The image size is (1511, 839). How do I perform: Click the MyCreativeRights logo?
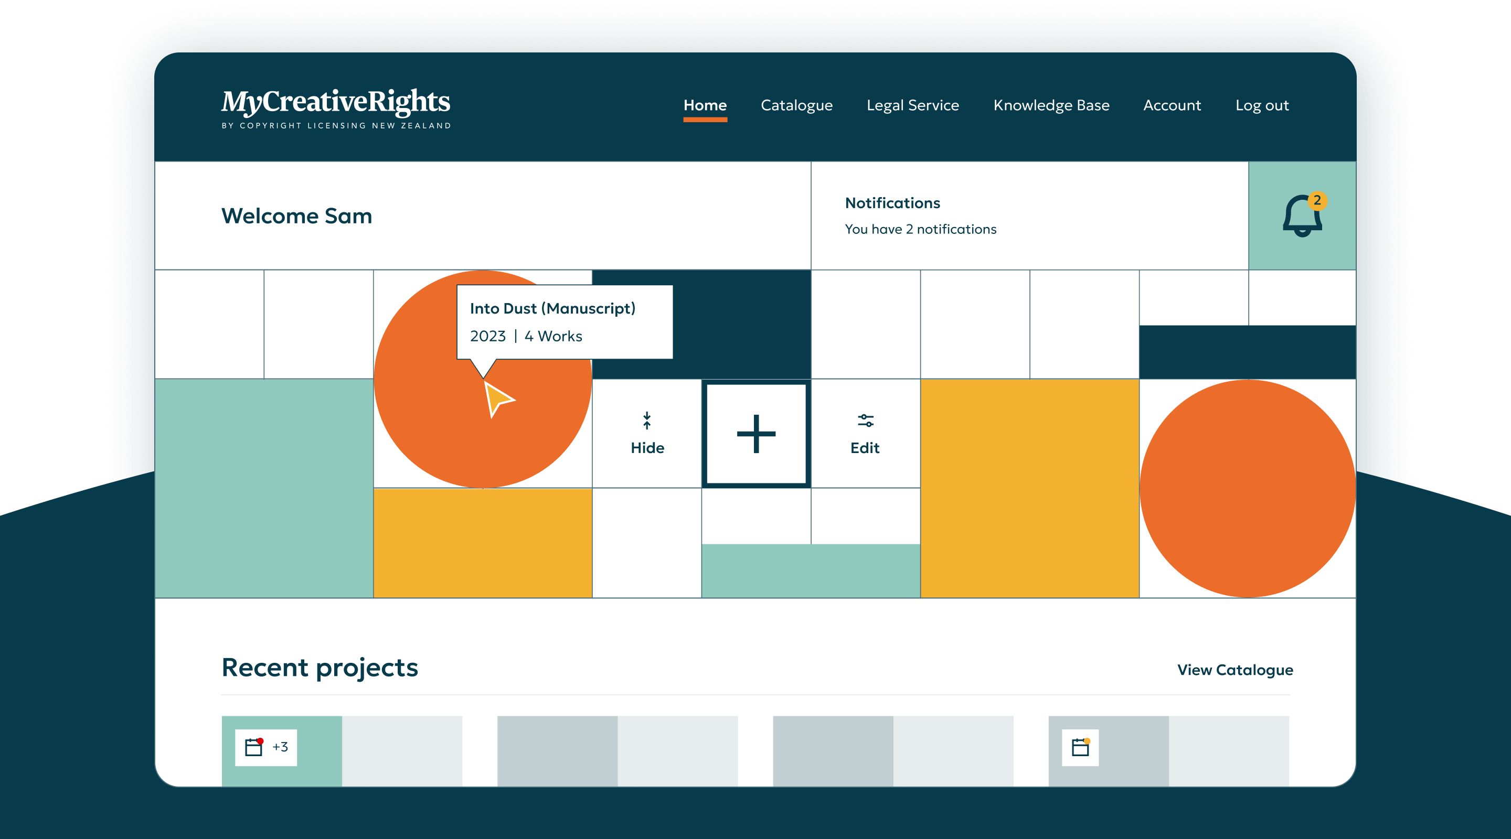[x=336, y=107]
